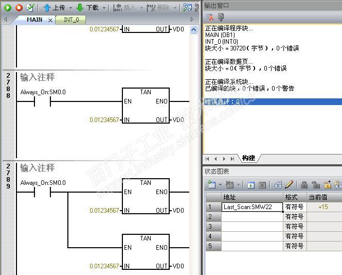Click pause chart status icon
Screen dimensions: 342x275
click(262, 185)
